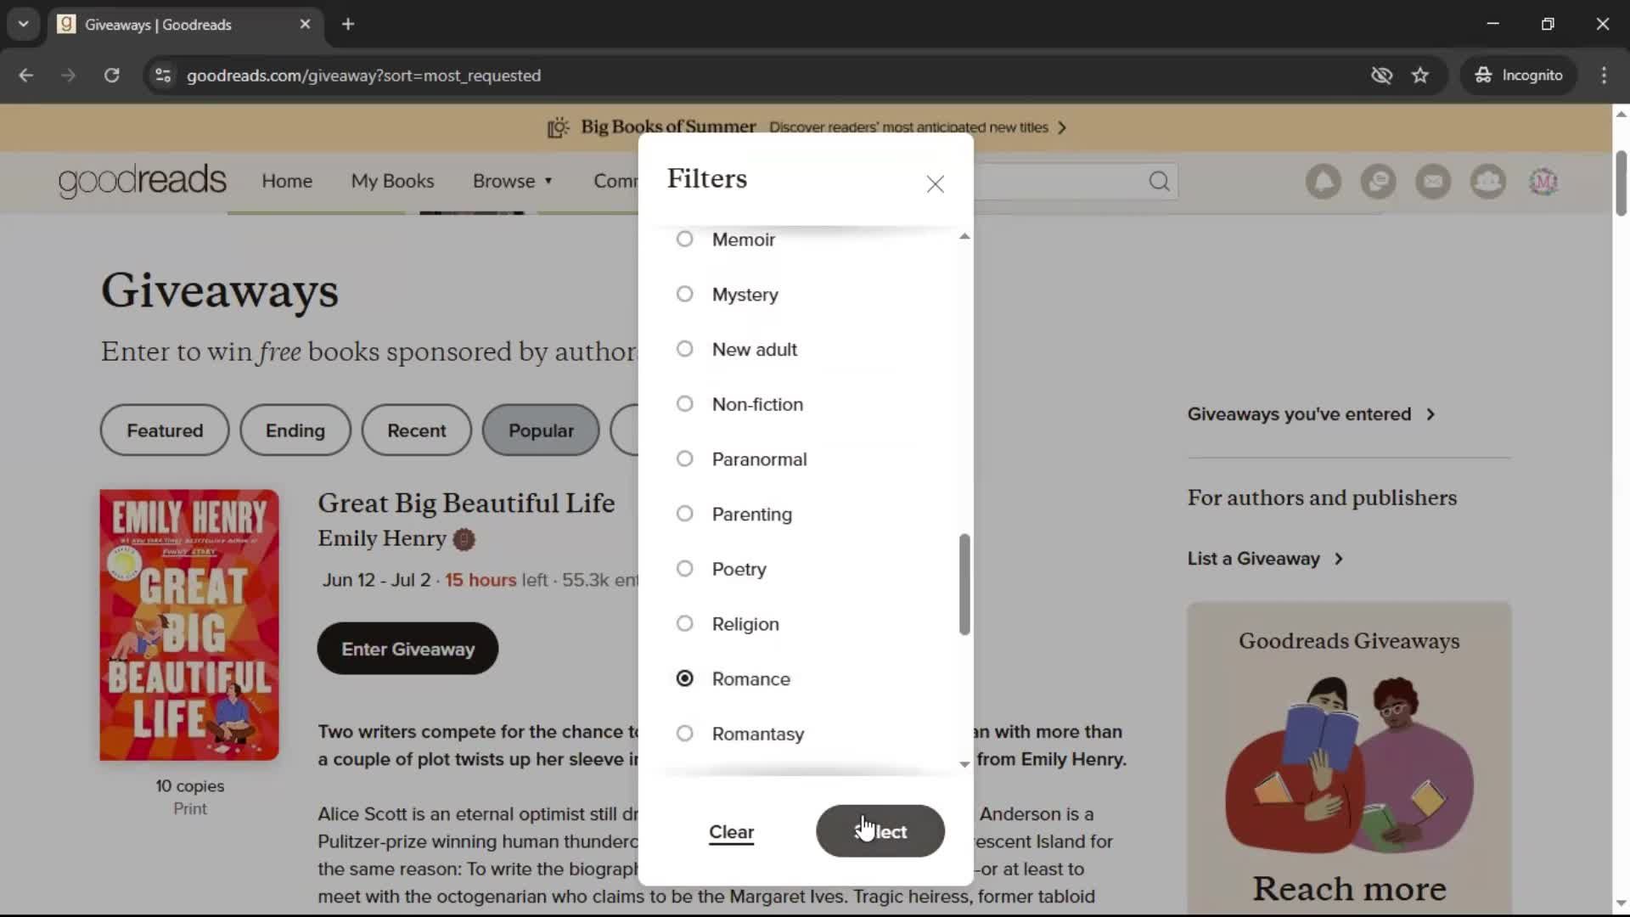The height and width of the screenshot is (917, 1630).
Task: Go to Home in the navigation bar
Action: click(x=287, y=181)
